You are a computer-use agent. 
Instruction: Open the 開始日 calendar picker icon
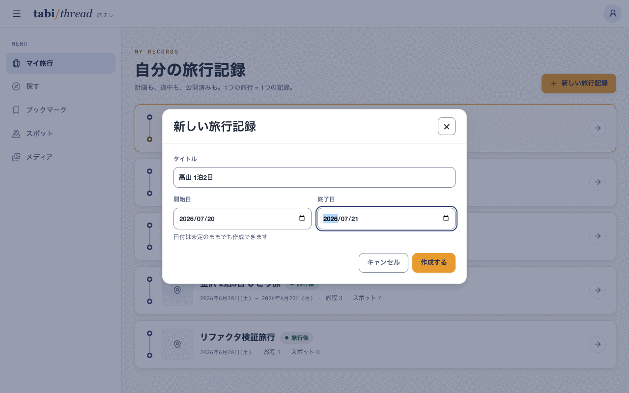coord(302,219)
